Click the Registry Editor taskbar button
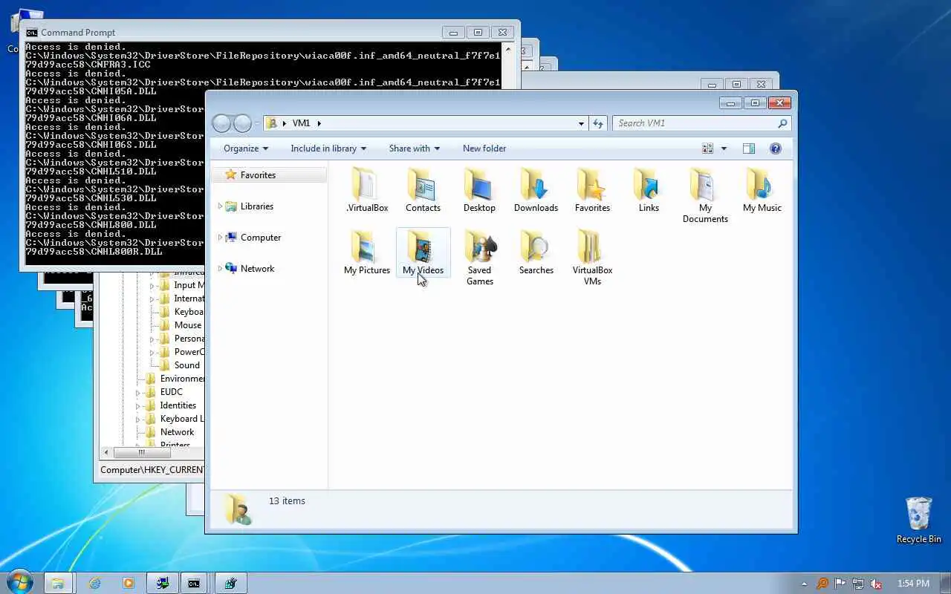This screenshot has width=951, height=594. 230,583
